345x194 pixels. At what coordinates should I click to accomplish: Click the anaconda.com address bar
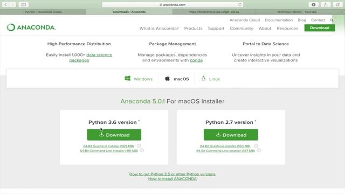(x=172, y=5)
